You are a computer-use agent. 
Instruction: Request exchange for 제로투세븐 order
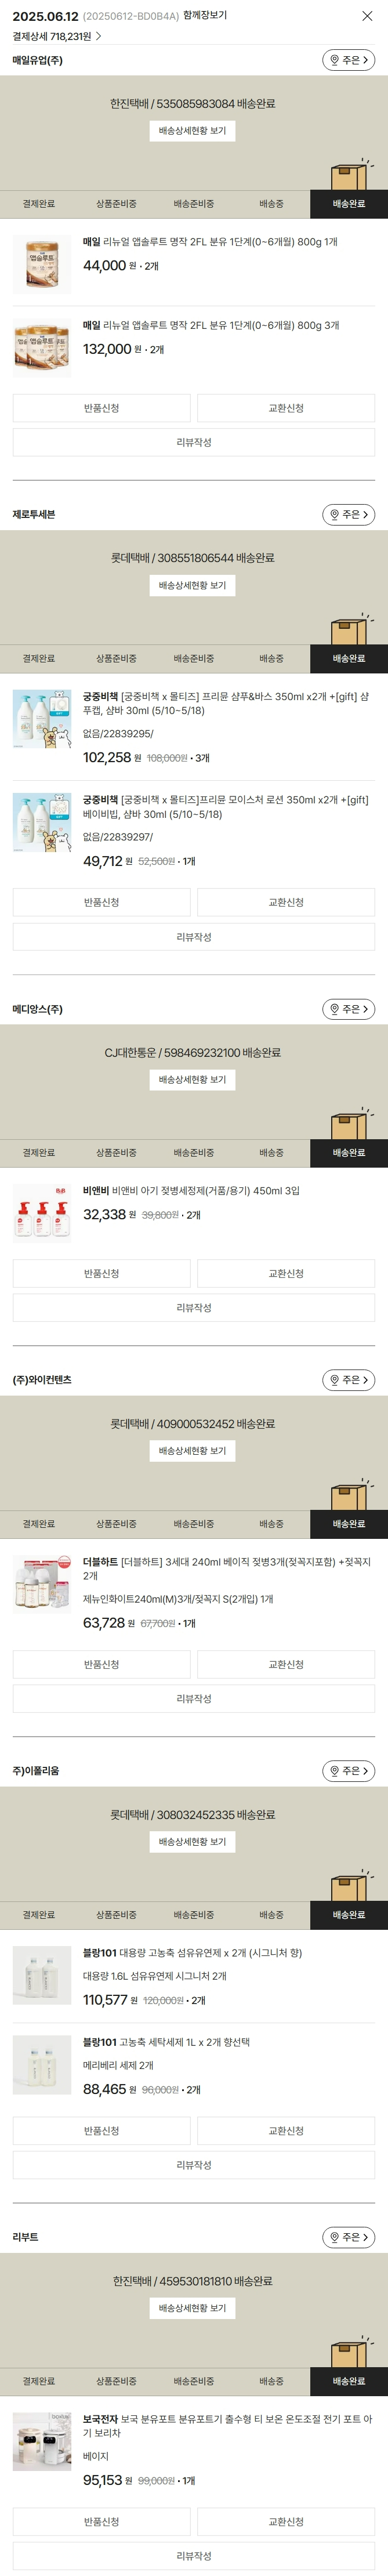(x=286, y=902)
